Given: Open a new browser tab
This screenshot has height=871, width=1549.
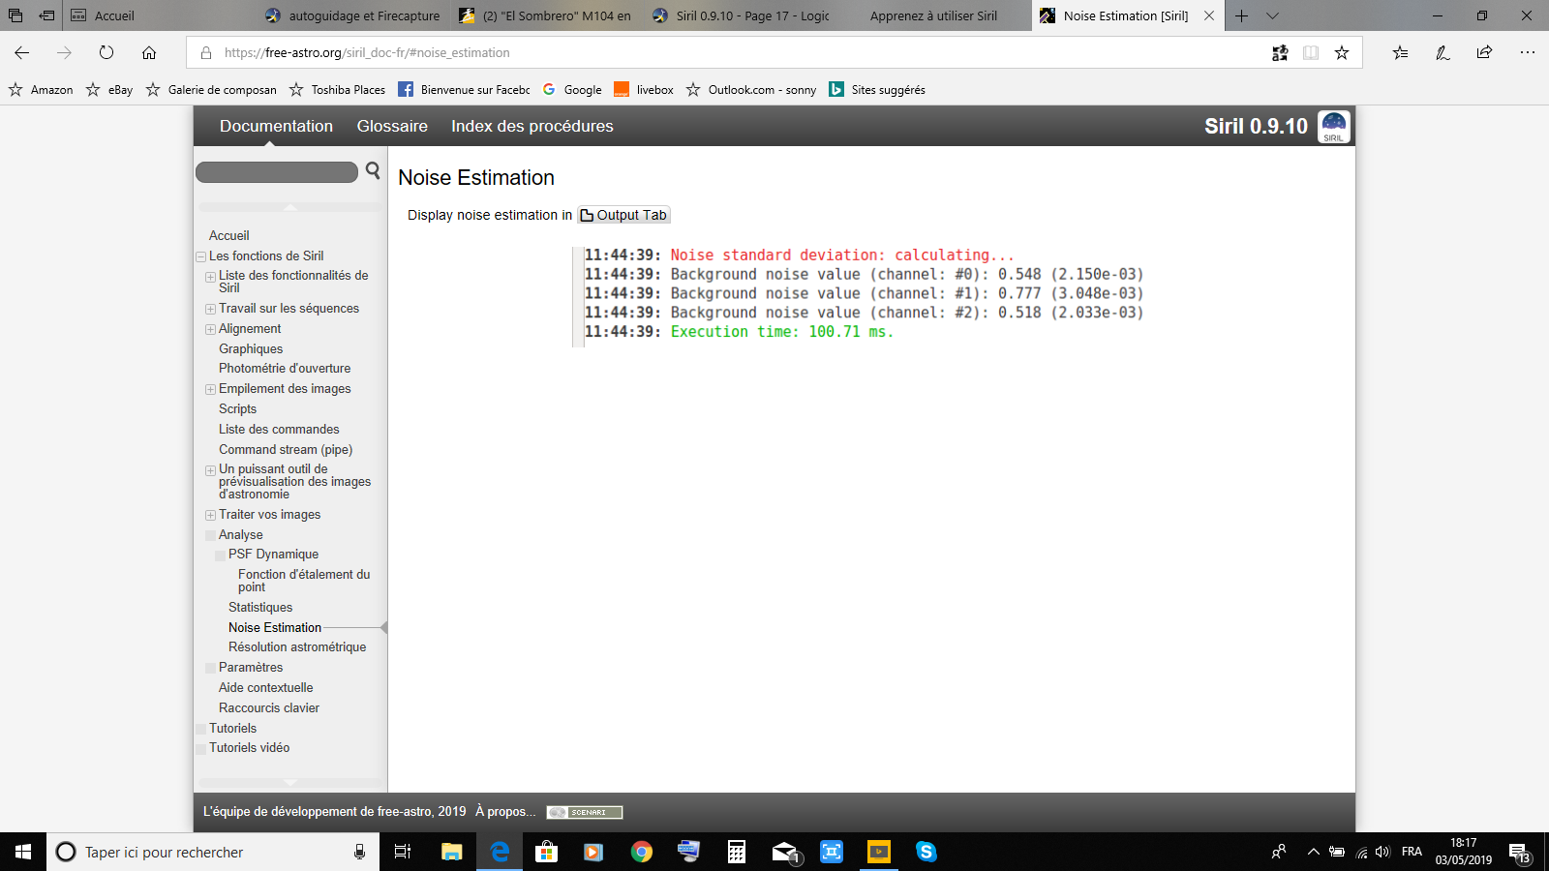Looking at the screenshot, I should pyautogui.click(x=1241, y=15).
